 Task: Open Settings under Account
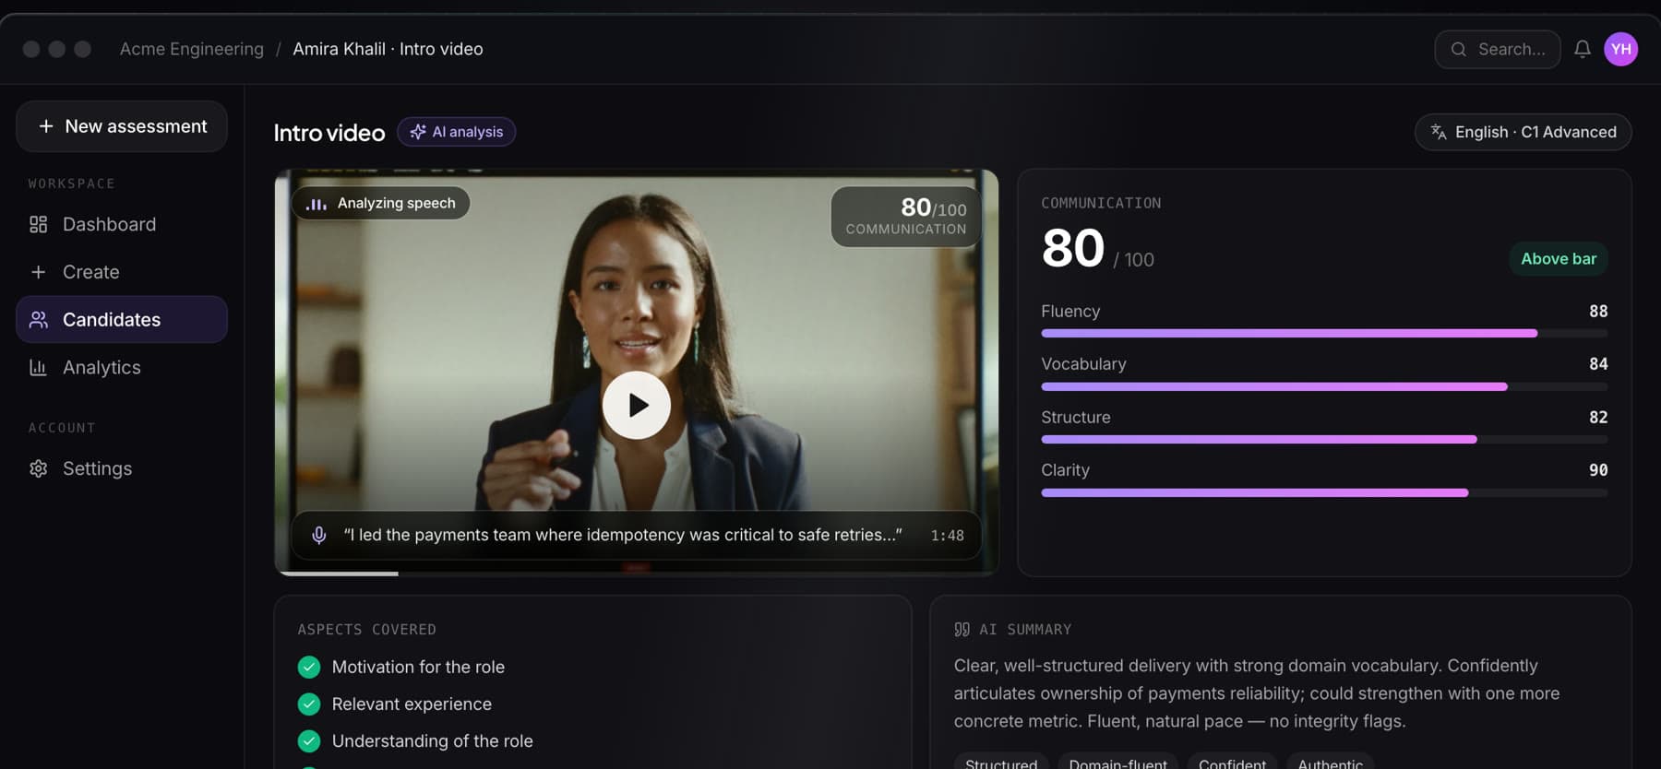[122, 468]
